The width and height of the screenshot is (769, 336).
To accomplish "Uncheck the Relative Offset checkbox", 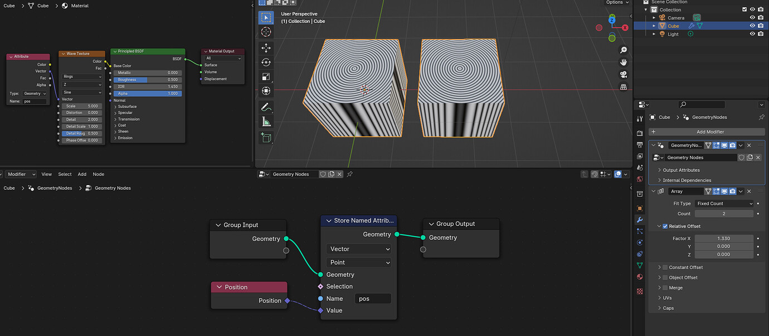I will coord(664,226).
